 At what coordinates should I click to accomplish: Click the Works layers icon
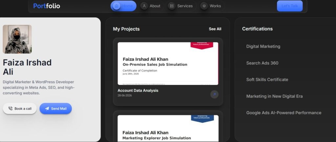coord(204,6)
